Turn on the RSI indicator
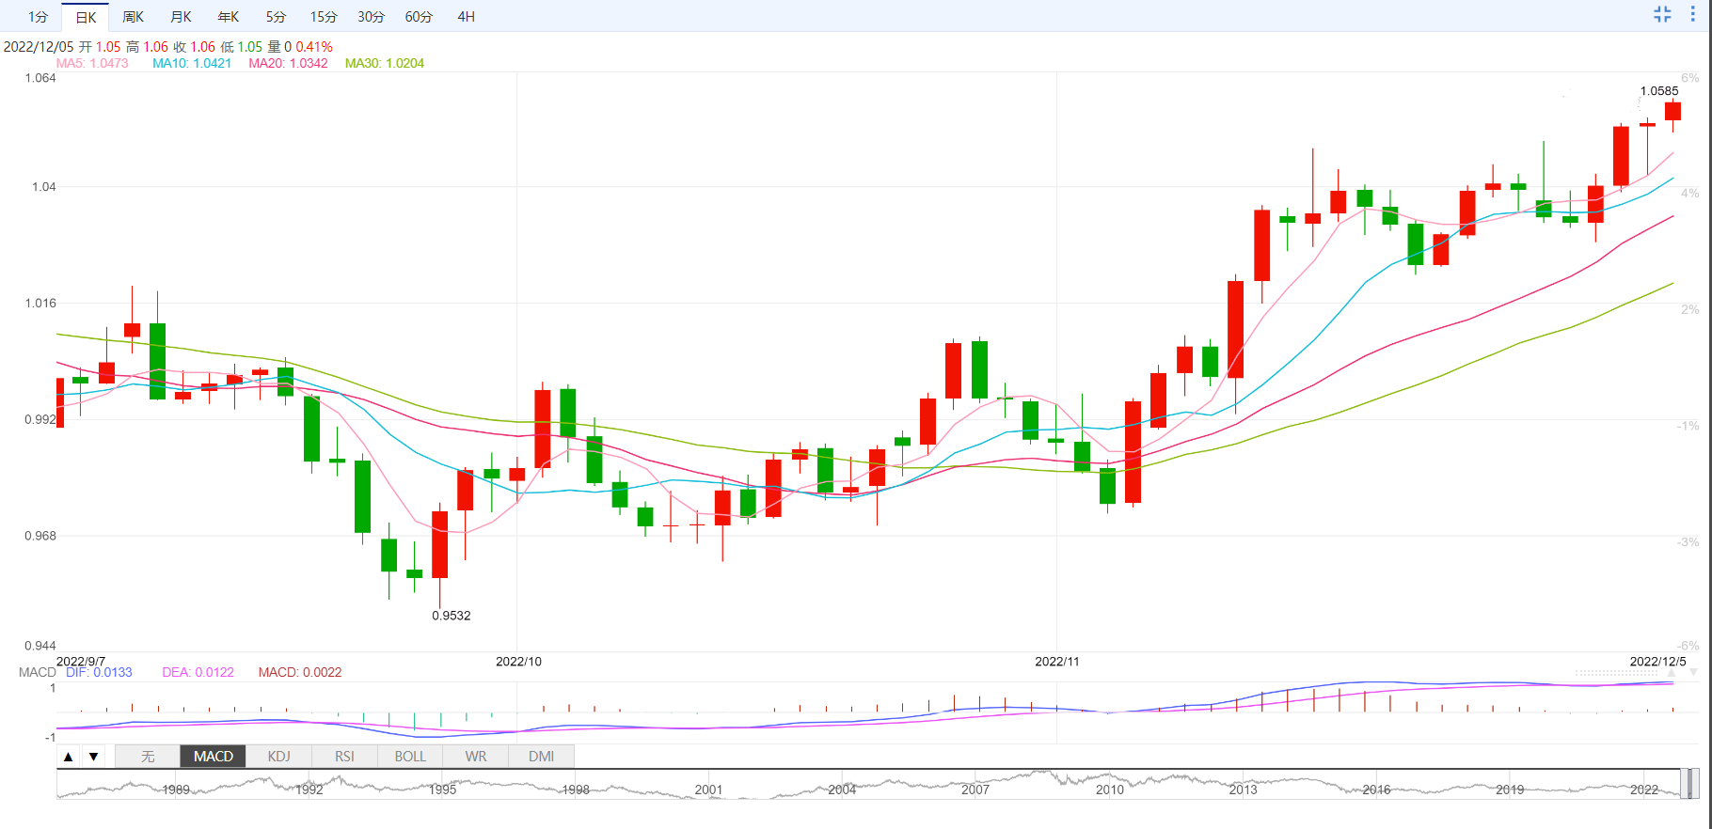The image size is (1712, 829). pyautogui.click(x=344, y=757)
